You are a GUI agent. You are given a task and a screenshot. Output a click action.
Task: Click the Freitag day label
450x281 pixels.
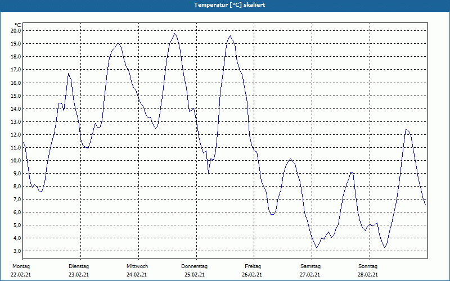(253, 266)
